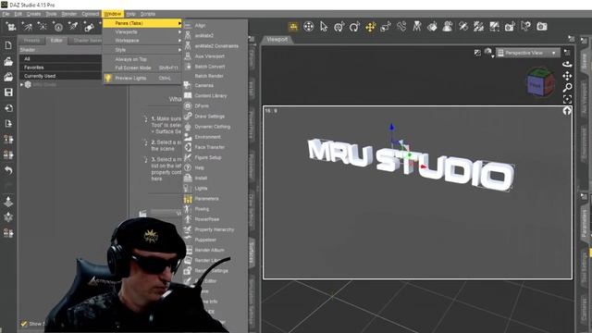Select the Favorites shader category
This screenshot has height=333, width=592.
60,68
